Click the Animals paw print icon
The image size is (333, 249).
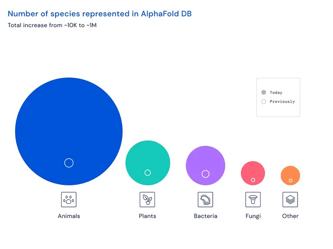click(69, 200)
